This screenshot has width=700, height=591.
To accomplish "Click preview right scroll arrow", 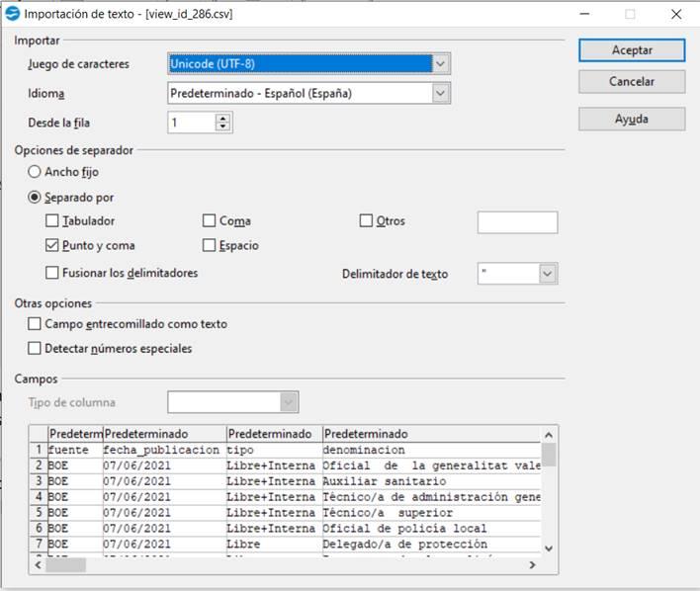I will tap(532, 565).
